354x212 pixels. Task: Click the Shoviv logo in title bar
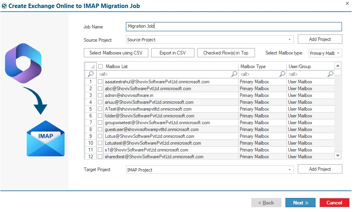4,6
